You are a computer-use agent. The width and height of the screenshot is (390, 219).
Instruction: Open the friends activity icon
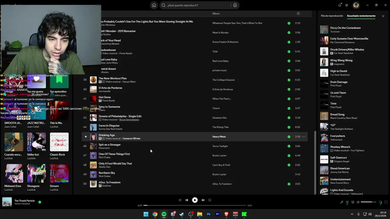347,5
